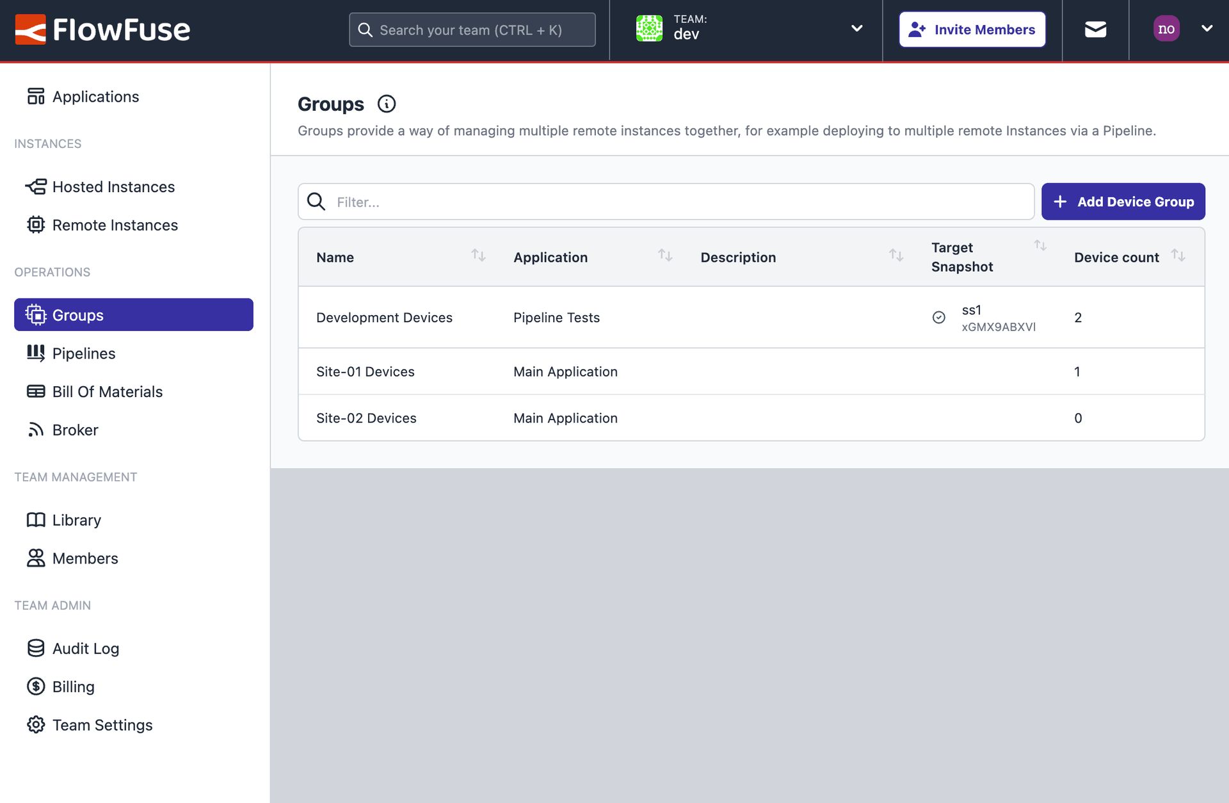Open the ss1 snapshot status indicator
Image resolution: width=1229 pixels, height=803 pixels.
[938, 317]
